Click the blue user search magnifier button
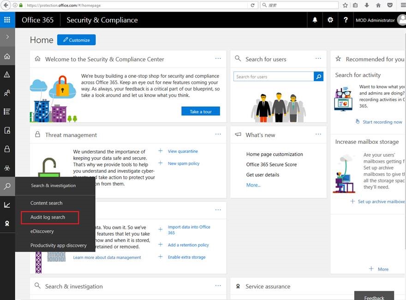The height and width of the screenshot is (300, 406). (318, 76)
